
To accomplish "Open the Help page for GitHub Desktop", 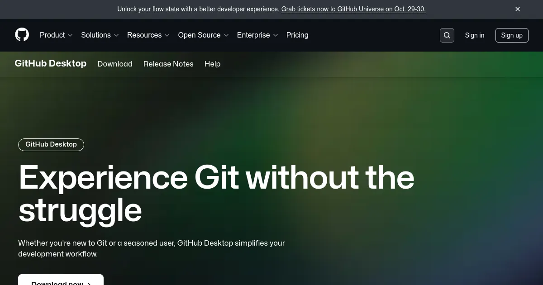I will pyautogui.click(x=212, y=64).
